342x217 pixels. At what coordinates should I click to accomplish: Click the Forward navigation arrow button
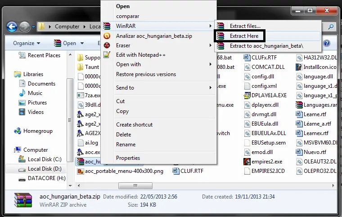[x=24, y=27]
